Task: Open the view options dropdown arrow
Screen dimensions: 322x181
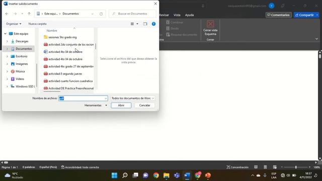Action: coord(137,24)
